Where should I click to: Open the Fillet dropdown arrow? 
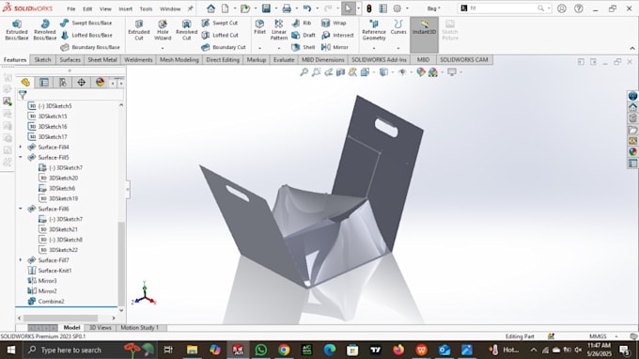click(x=259, y=48)
